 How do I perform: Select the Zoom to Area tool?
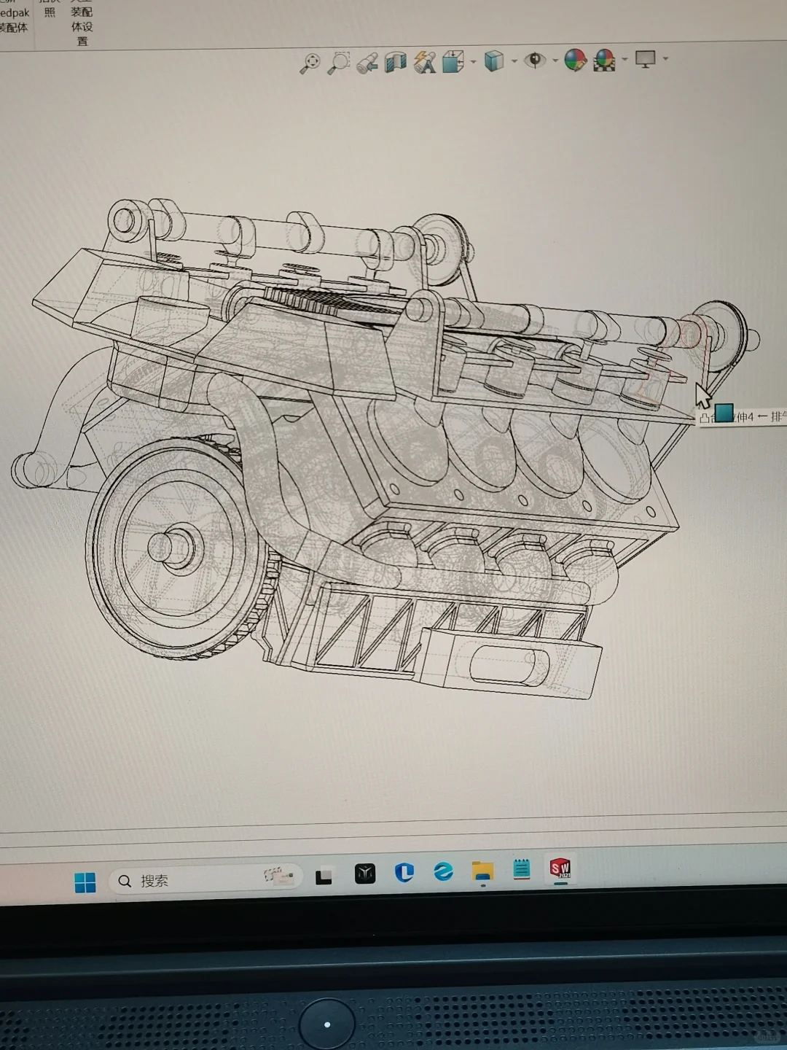339,63
